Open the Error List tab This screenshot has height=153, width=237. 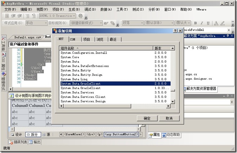18,142
